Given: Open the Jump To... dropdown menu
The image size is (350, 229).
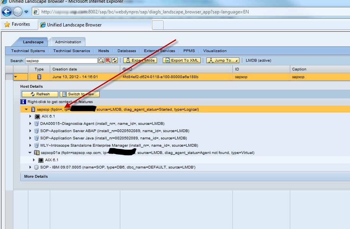Looking at the screenshot, I should (x=223, y=61).
